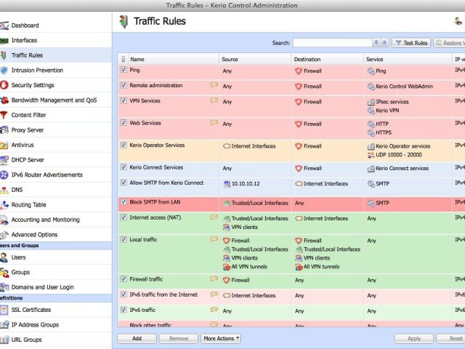
Task: Click the Security Settings red icon
Action: [4, 85]
